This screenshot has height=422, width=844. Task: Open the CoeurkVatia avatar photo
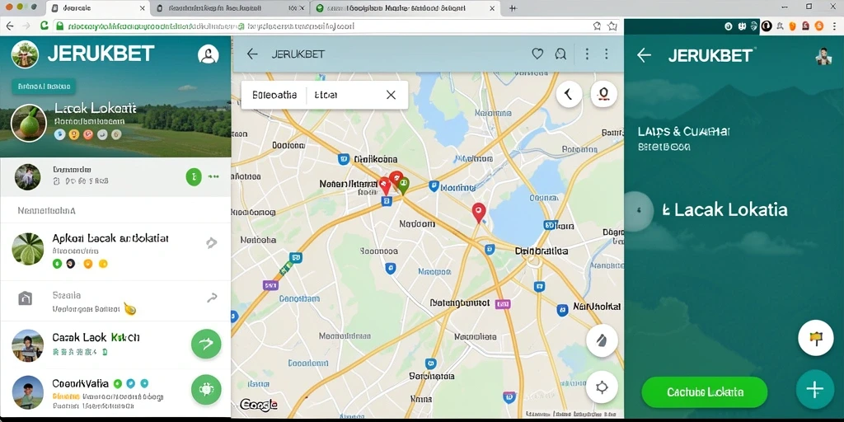pyautogui.click(x=27, y=392)
